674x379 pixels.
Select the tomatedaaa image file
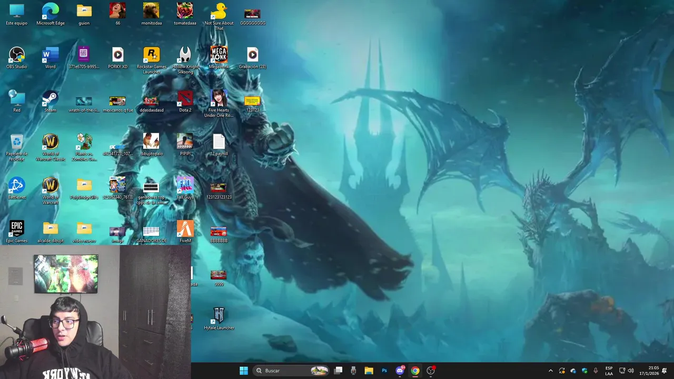(x=185, y=14)
